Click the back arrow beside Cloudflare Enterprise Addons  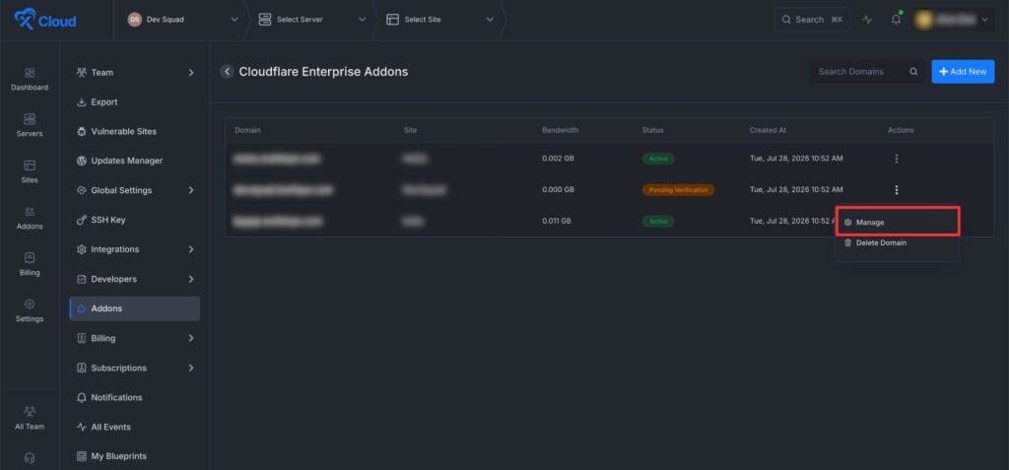click(x=227, y=72)
